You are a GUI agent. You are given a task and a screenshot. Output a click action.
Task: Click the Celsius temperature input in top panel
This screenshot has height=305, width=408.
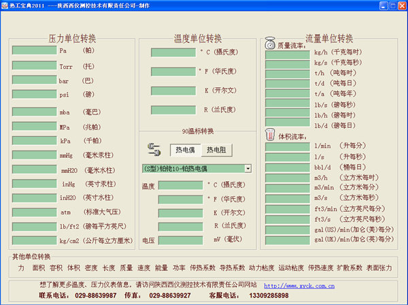point(173,52)
